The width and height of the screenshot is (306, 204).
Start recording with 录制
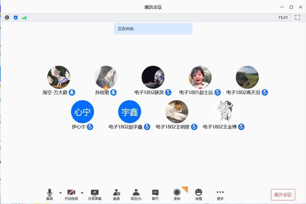pos(177,194)
